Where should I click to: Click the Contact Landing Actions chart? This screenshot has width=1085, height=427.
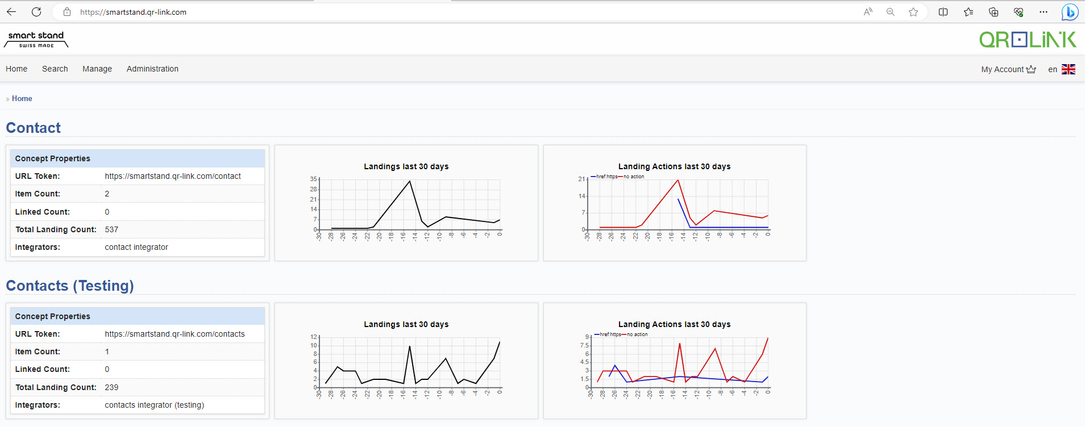coord(675,203)
